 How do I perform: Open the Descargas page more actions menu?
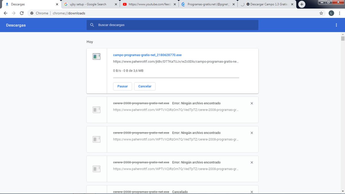[x=336, y=25]
